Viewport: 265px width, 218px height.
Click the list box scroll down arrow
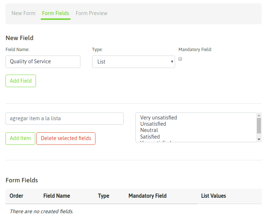pyautogui.click(x=259, y=139)
